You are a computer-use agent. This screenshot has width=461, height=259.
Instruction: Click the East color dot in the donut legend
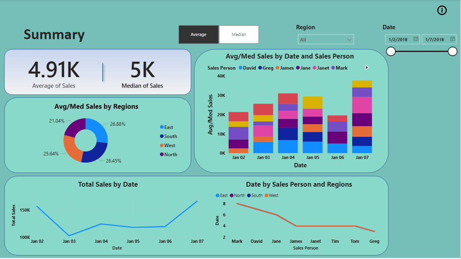(162, 127)
